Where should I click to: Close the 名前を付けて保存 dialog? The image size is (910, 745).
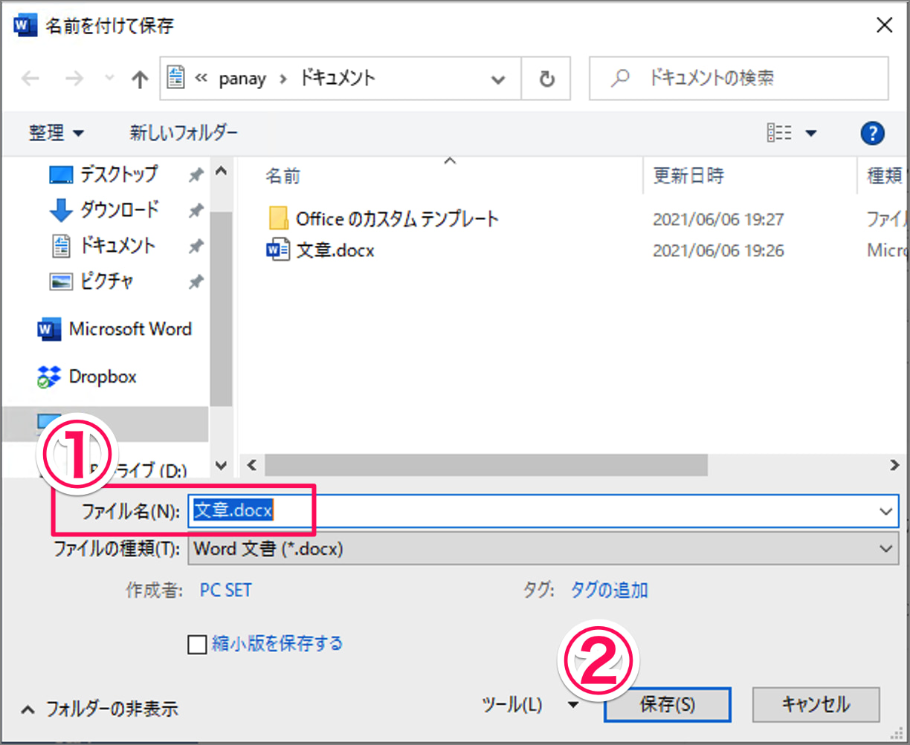pos(885,25)
